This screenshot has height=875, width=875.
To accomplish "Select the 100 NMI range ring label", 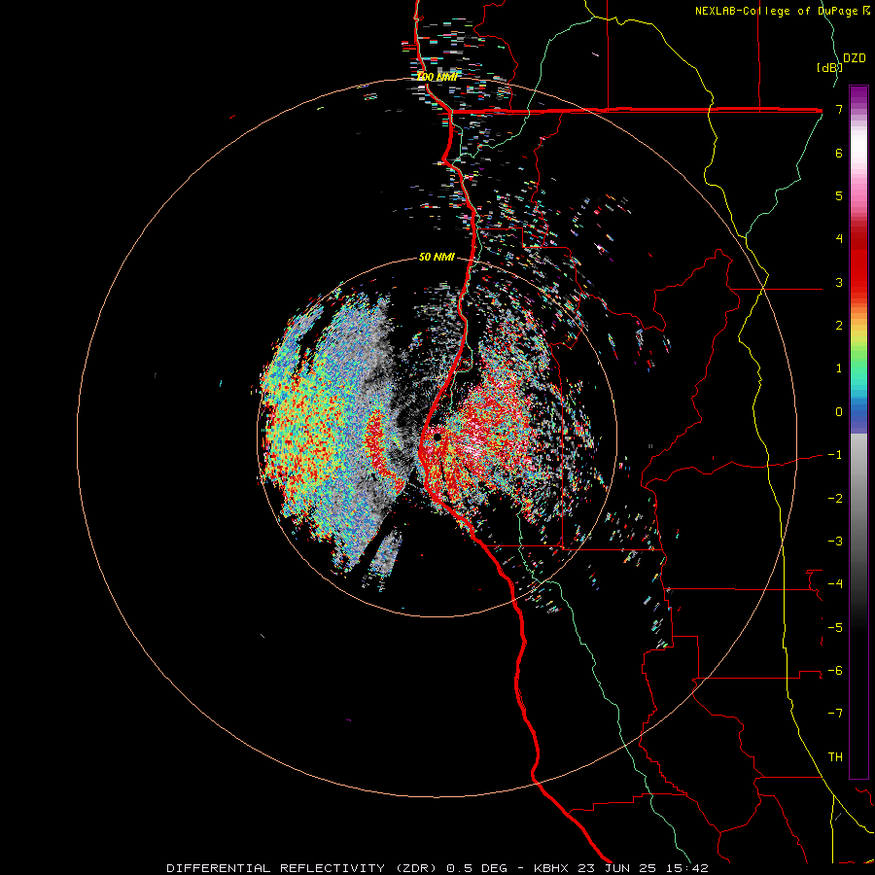I will click(437, 77).
